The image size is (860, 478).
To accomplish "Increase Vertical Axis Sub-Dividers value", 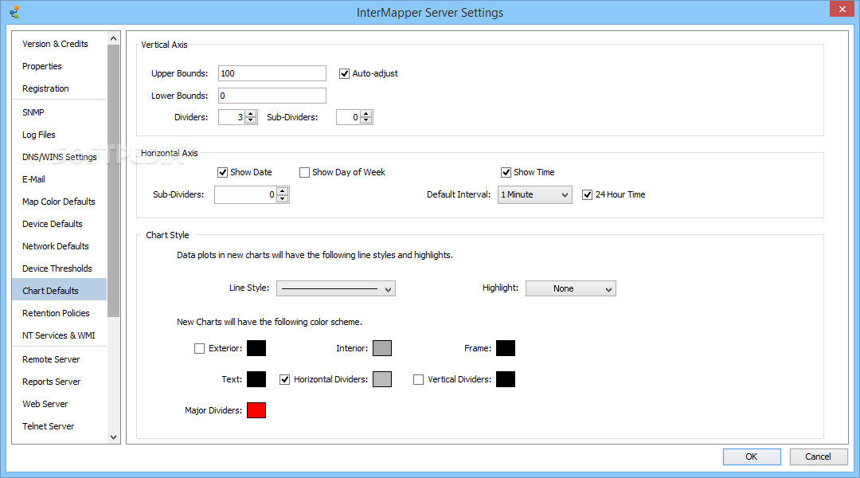I will click(366, 114).
